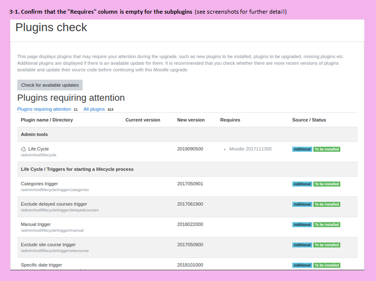Click version number 2017050900

(190, 244)
